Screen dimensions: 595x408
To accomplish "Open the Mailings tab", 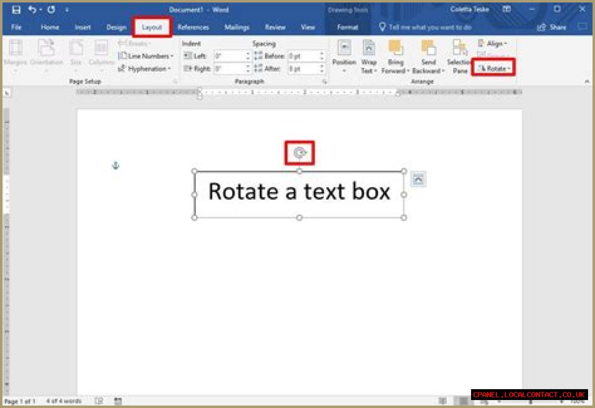I will [237, 27].
